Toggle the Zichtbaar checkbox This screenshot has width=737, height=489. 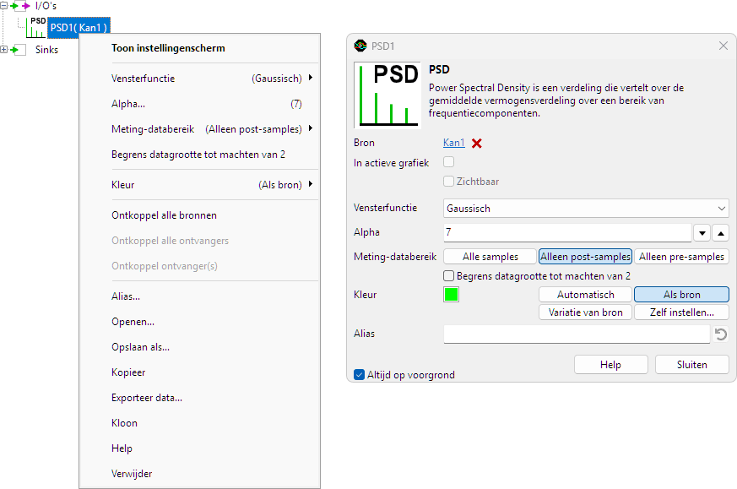449,181
